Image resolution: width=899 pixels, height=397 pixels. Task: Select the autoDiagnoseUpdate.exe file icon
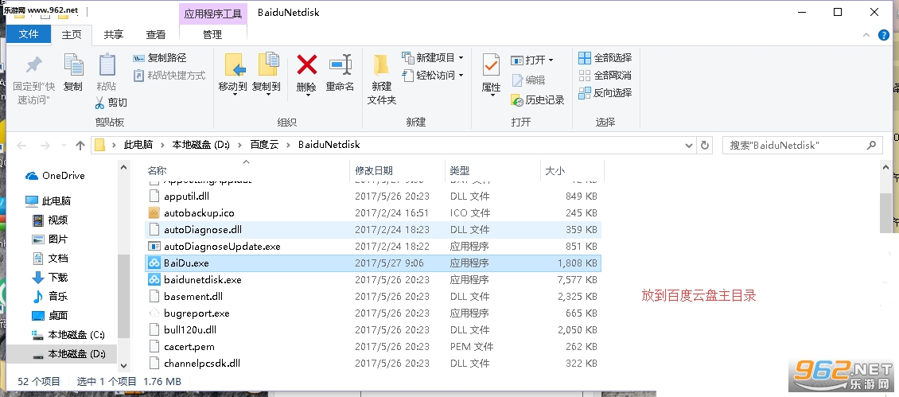tap(153, 246)
